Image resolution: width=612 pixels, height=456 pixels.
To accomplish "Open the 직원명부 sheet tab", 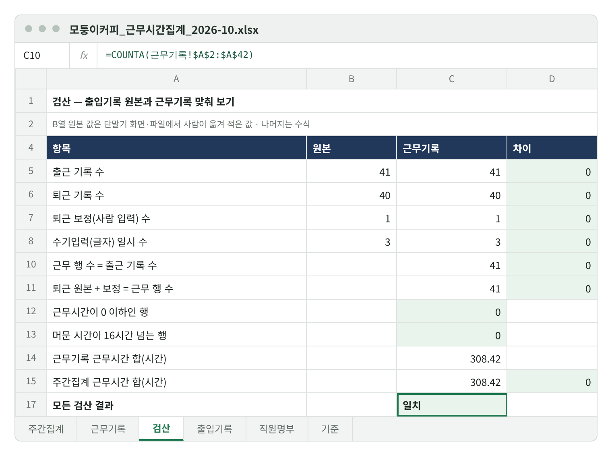I will tap(277, 429).
